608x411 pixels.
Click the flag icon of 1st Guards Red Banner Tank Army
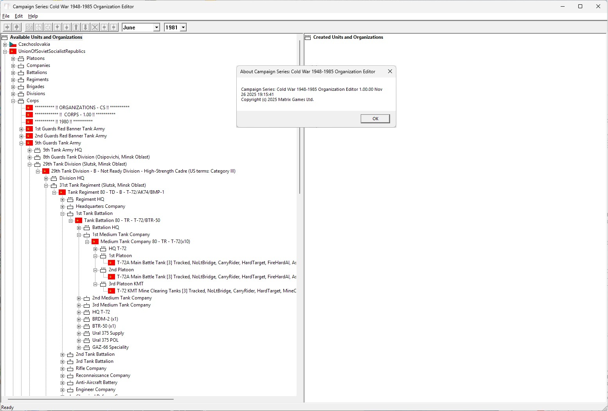pos(29,129)
